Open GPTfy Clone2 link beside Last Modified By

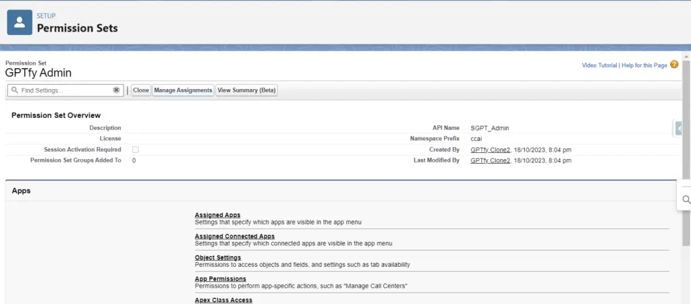tap(490, 161)
